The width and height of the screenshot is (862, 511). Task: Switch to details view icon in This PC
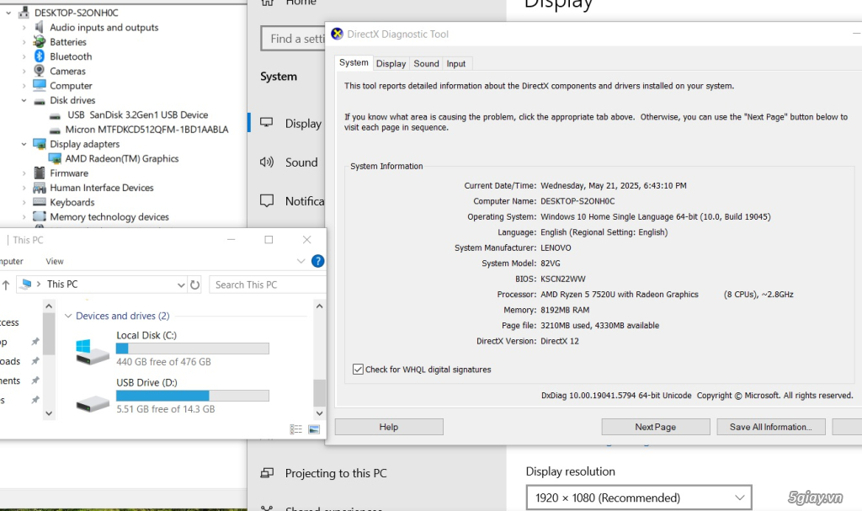coord(295,429)
